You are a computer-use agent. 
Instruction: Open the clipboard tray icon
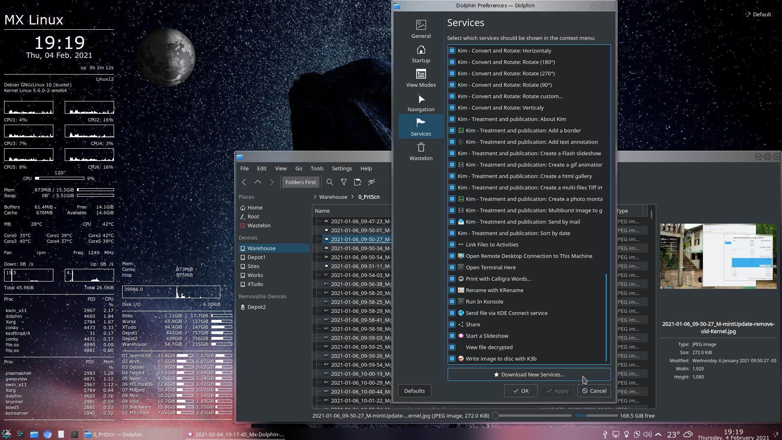[x=637, y=434]
